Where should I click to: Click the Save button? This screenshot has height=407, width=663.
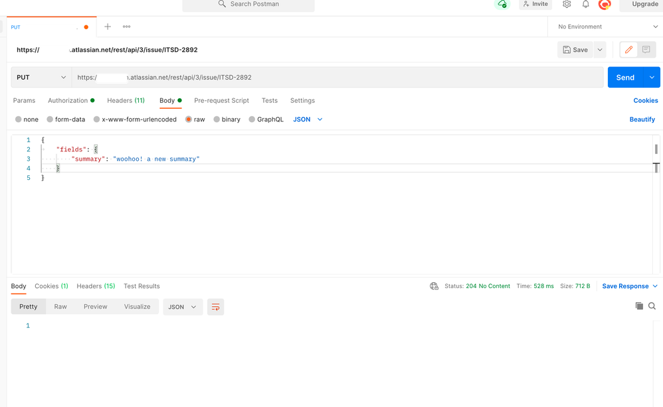click(575, 49)
